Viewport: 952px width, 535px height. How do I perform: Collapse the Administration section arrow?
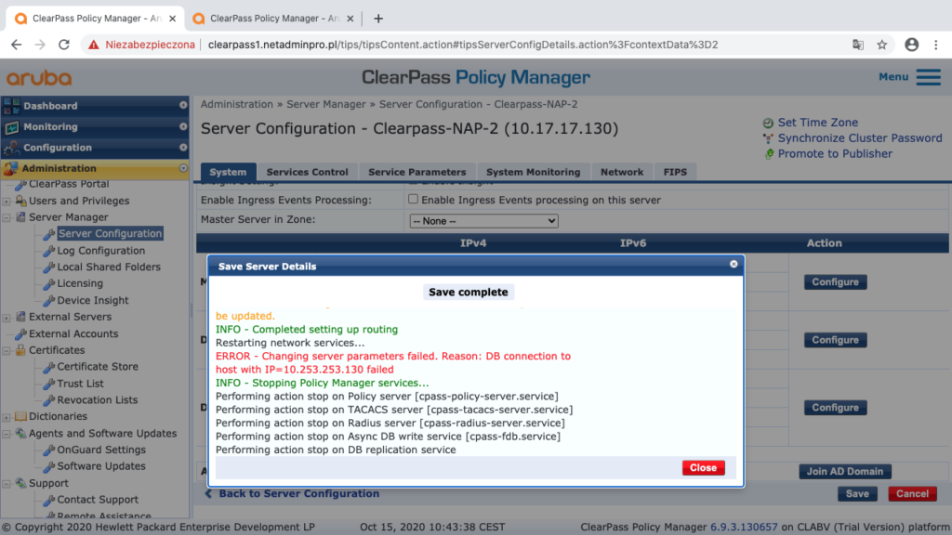183,169
